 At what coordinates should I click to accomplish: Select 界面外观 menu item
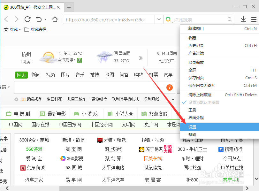coord(219,118)
